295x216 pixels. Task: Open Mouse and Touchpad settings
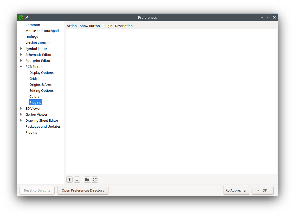click(x=42, y=31)
